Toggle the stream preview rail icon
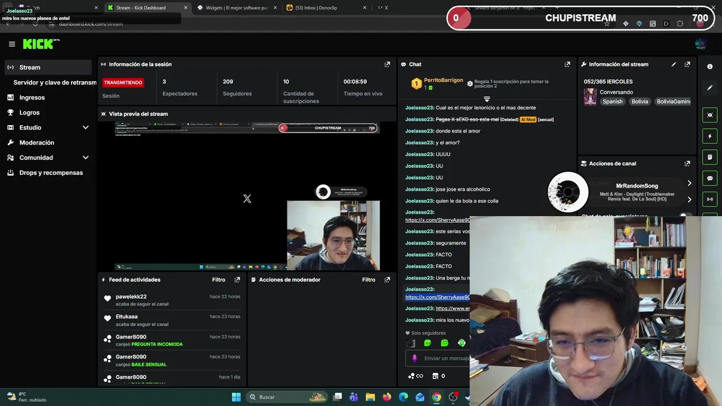 710,115
